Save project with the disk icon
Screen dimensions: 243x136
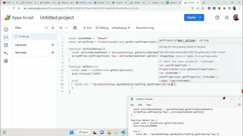pyautogui.click(x=75, y=28)
